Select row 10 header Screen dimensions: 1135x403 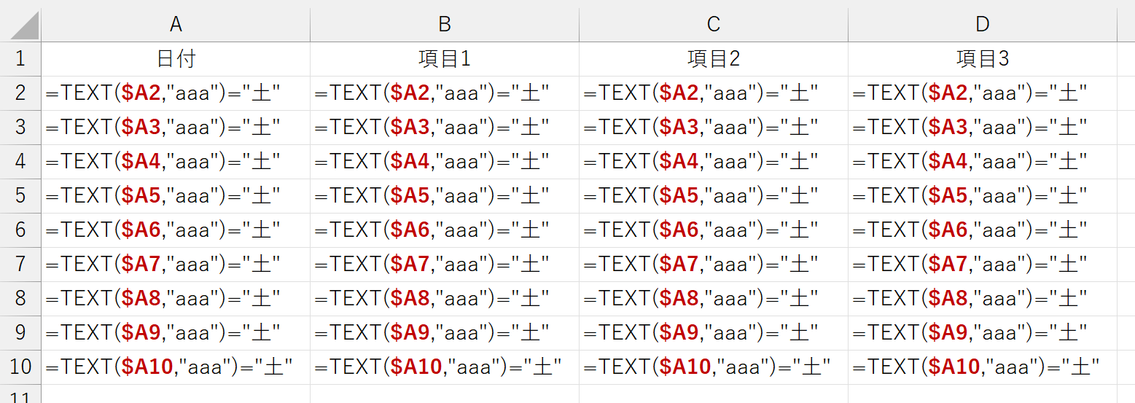click(x=20, y=367)
